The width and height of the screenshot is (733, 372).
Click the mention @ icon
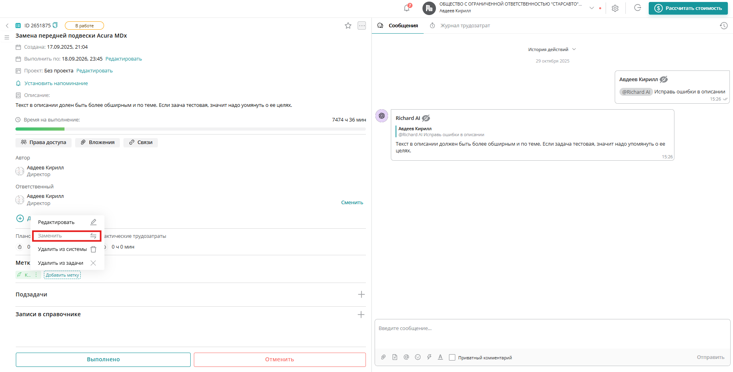[406, 357]
